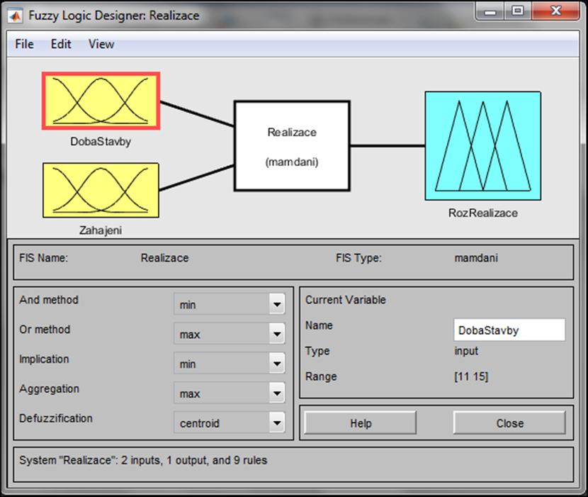Click the status message about 9 rules
Screen dimensions: 588x497
143,460
